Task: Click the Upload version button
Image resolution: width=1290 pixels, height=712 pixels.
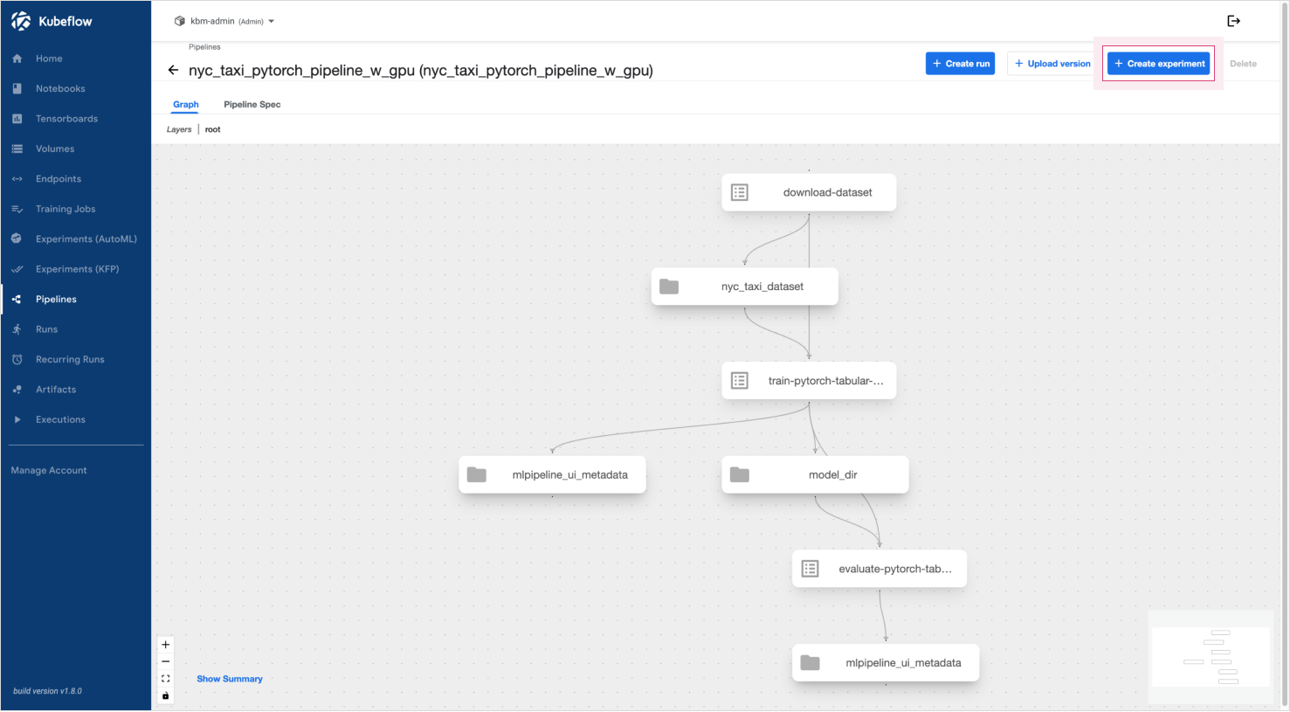Action: click(1052, 64)
